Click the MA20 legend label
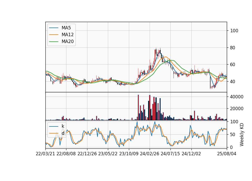The width and height of the screenshot is (252, 181). (x=67, y=42)
